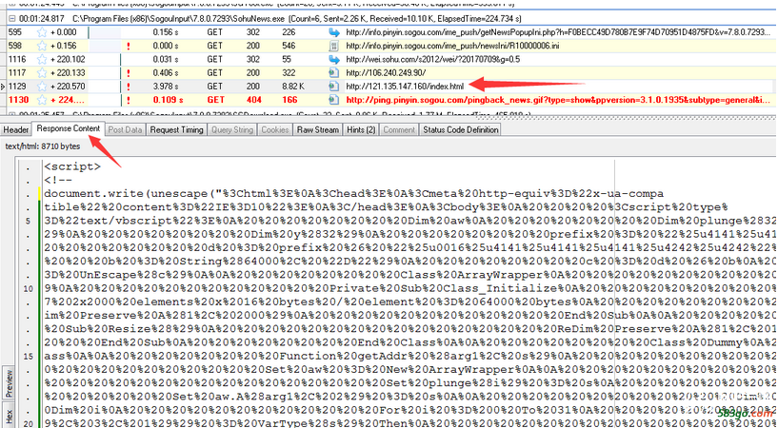The height and width of the screenshot is (428, 778).
Task: Click the warning mark on row 1129
Action: tap(129, 87)
